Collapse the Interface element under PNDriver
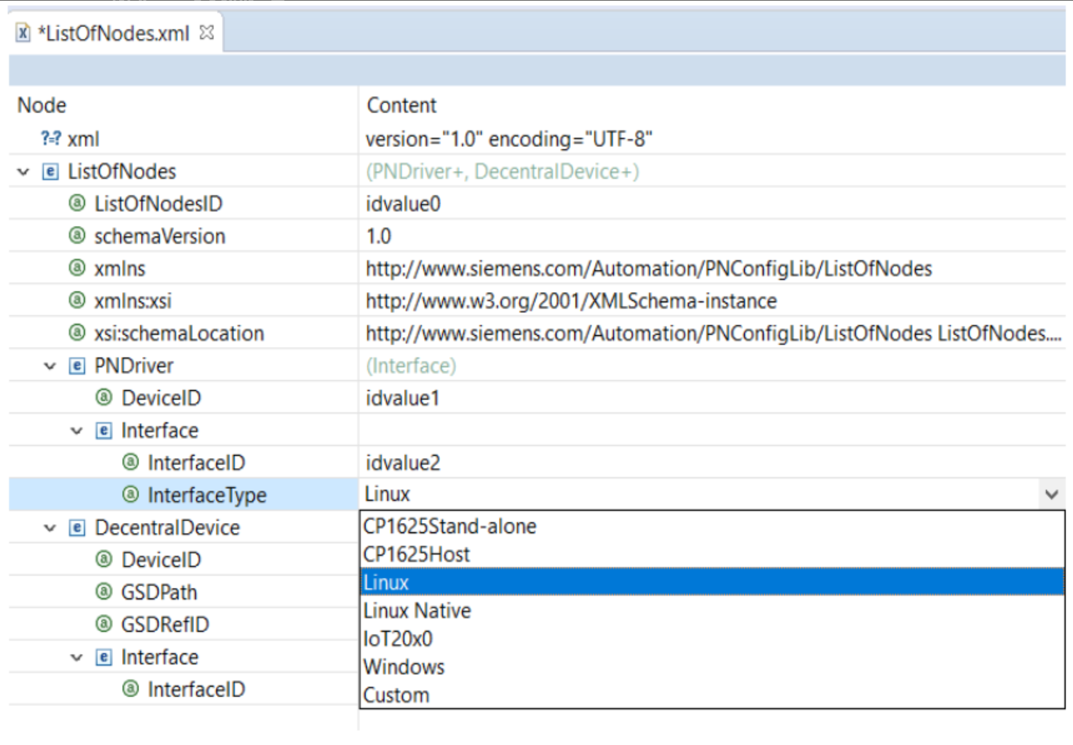 (76, 430)
